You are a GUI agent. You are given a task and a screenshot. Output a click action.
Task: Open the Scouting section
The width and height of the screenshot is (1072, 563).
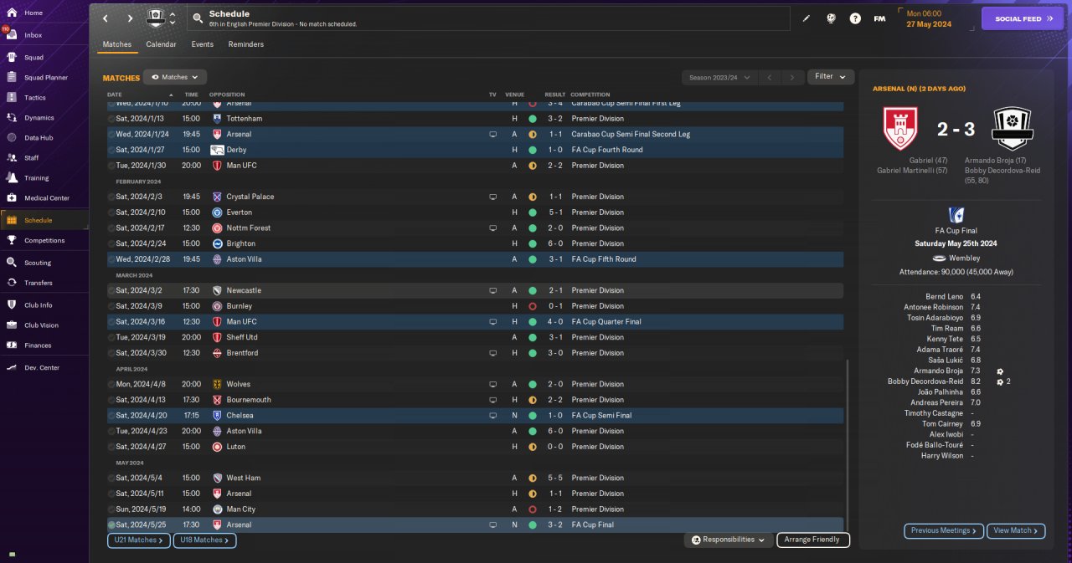38,263
